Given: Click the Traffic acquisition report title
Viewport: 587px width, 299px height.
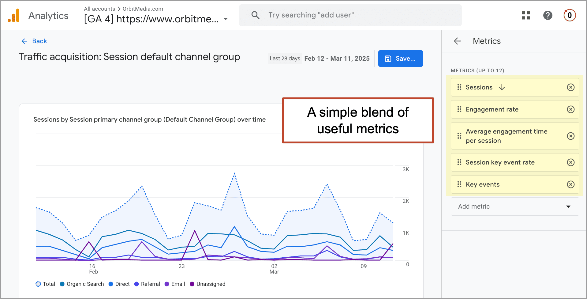Looking at the screenshot, I should (129, 57).
